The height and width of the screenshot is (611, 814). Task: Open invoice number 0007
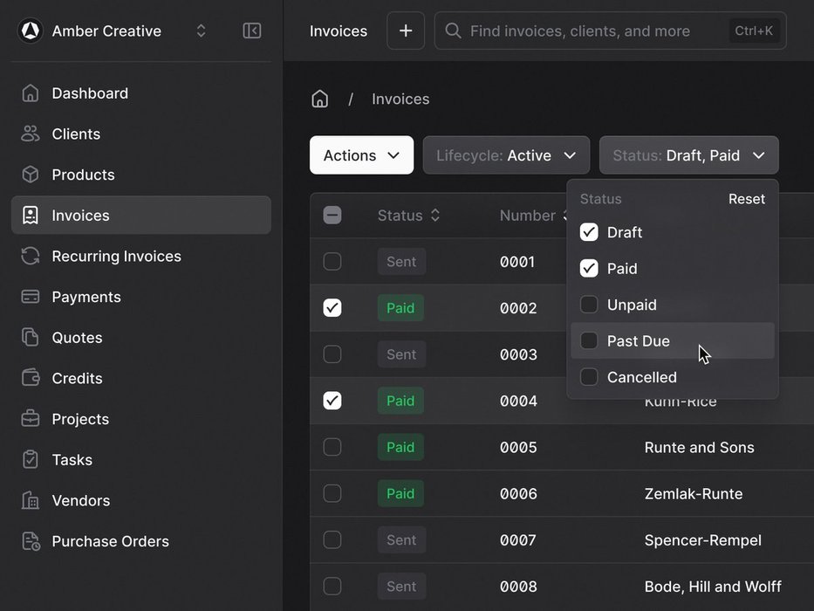point(518,540)
